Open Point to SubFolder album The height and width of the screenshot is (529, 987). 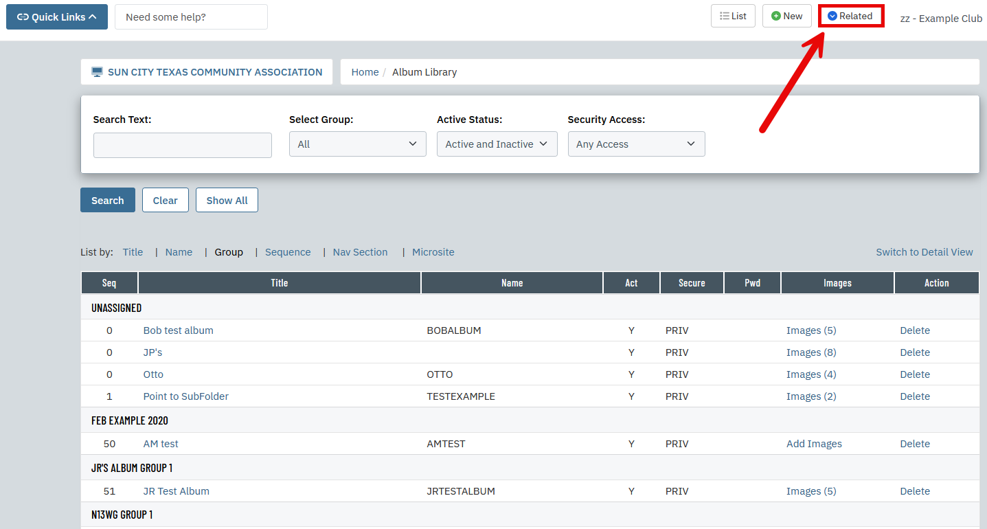186,396
